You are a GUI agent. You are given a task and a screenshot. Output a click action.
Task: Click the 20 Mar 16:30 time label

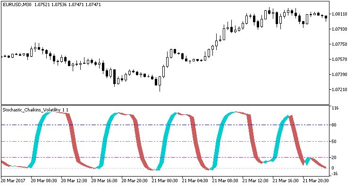tap(104, 181)
